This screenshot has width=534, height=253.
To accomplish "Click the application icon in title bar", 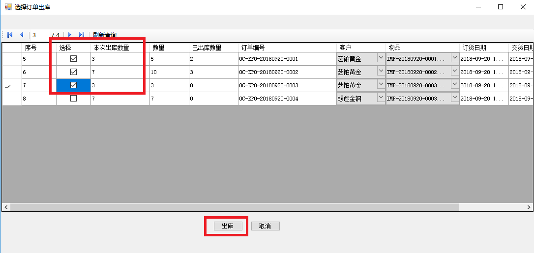I will [x=8, y=7].
